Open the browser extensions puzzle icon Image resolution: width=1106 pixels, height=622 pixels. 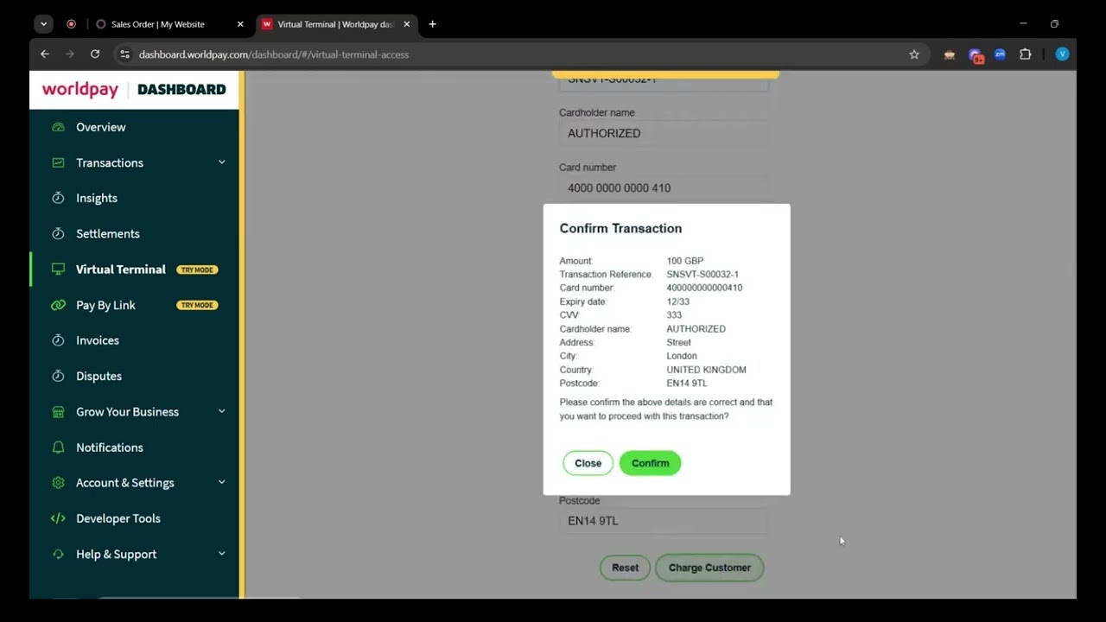click(1025, 54)
